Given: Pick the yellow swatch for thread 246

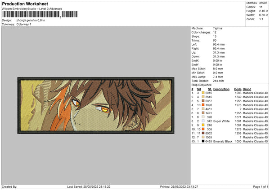Looking at the screenshot, I should pos(203,125).
